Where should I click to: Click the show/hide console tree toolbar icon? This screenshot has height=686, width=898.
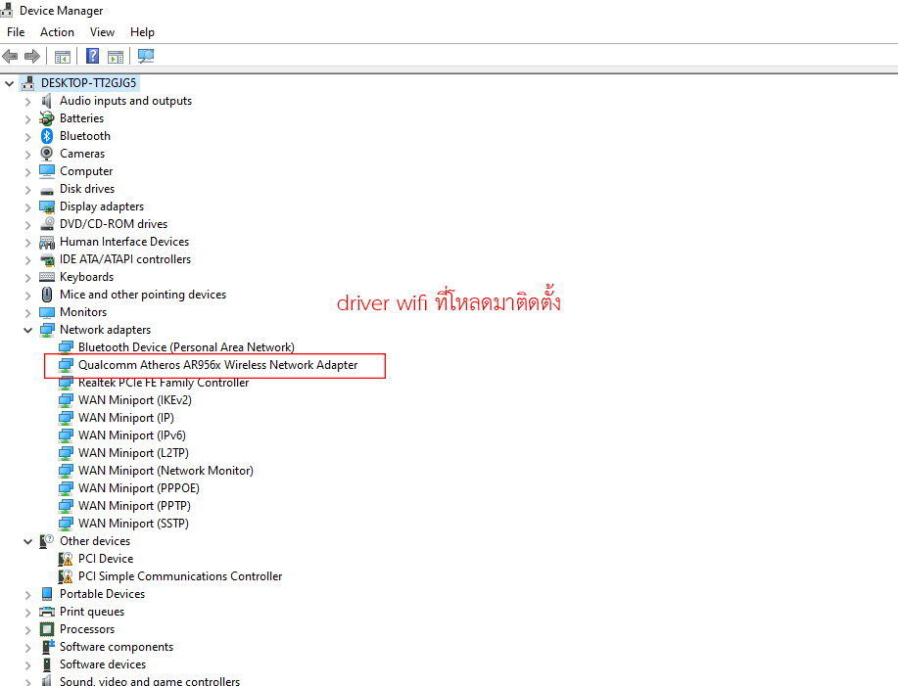(63, 56)
